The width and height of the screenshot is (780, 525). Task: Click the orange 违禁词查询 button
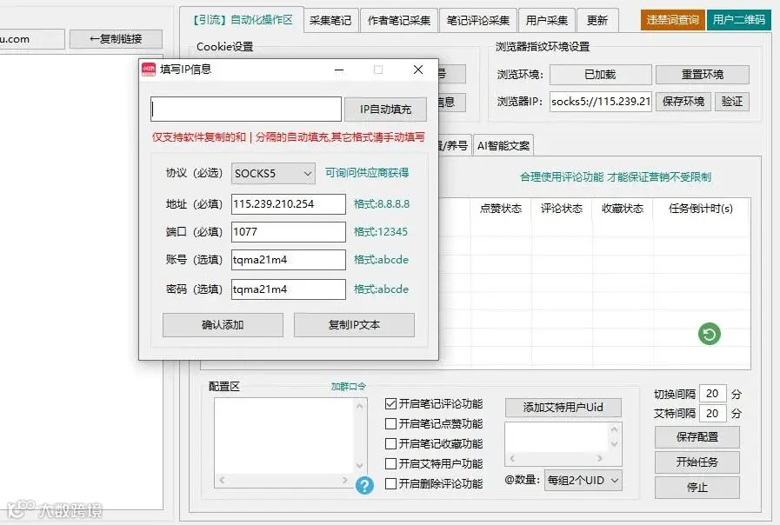click(672, 20)
